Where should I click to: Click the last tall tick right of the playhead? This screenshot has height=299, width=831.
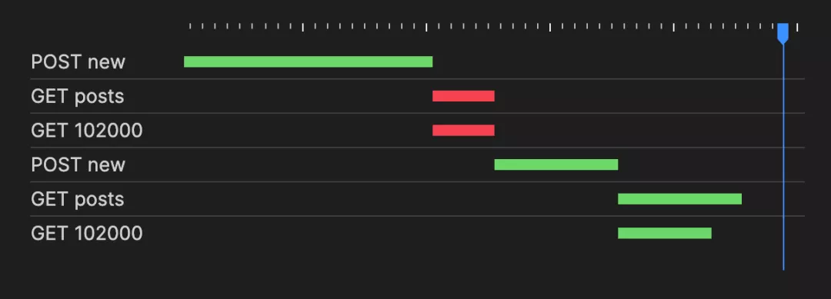click(x=797, y=28)
